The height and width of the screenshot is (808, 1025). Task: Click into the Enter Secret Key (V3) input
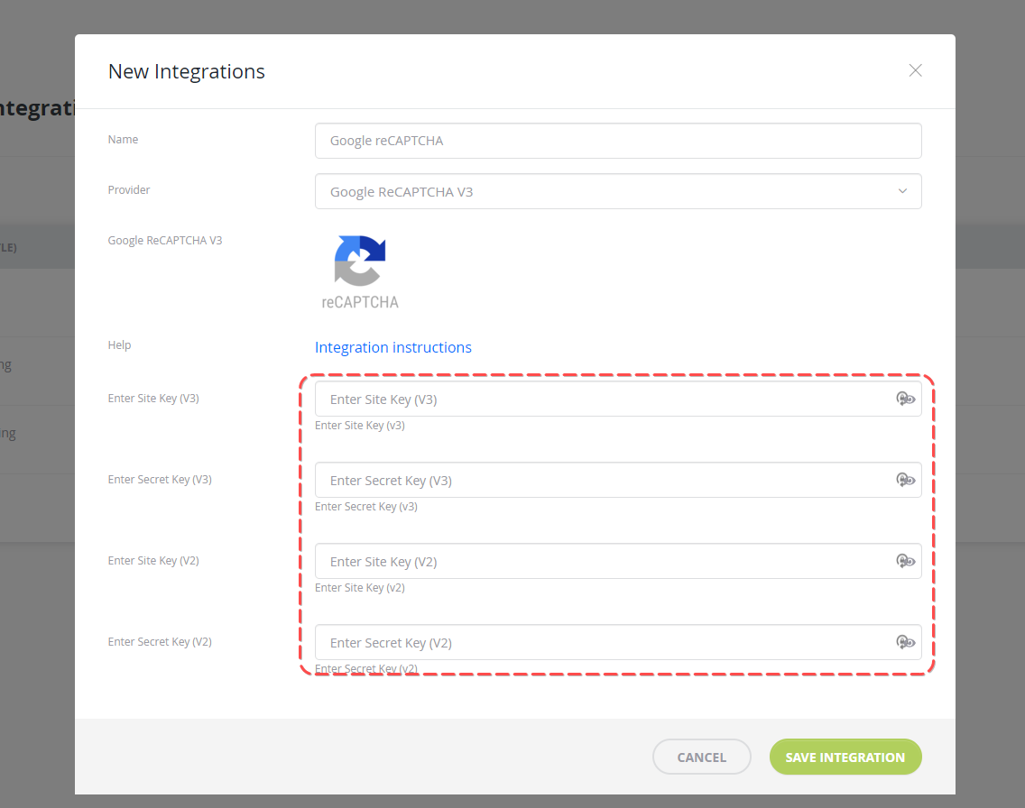click(618, 480)
